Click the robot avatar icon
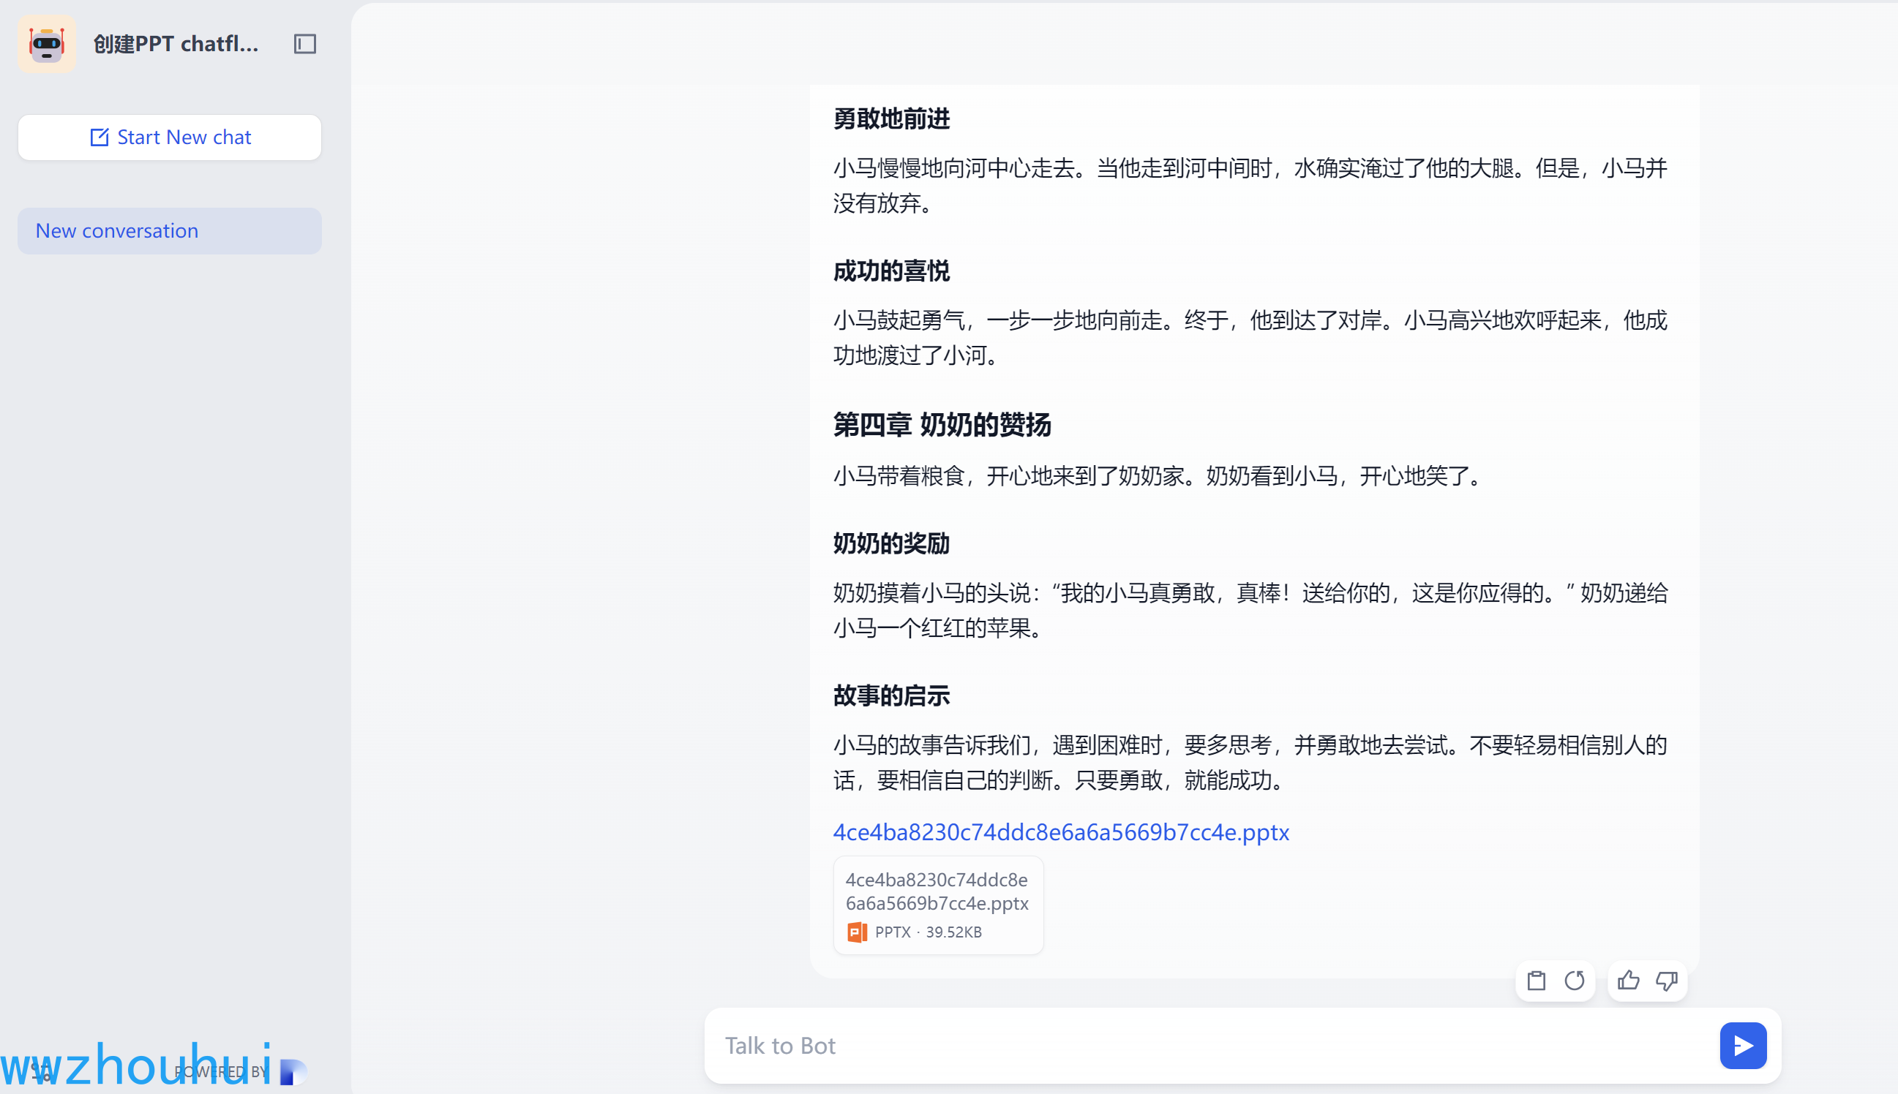The image size is (1898, 1094). coord(47,45)
